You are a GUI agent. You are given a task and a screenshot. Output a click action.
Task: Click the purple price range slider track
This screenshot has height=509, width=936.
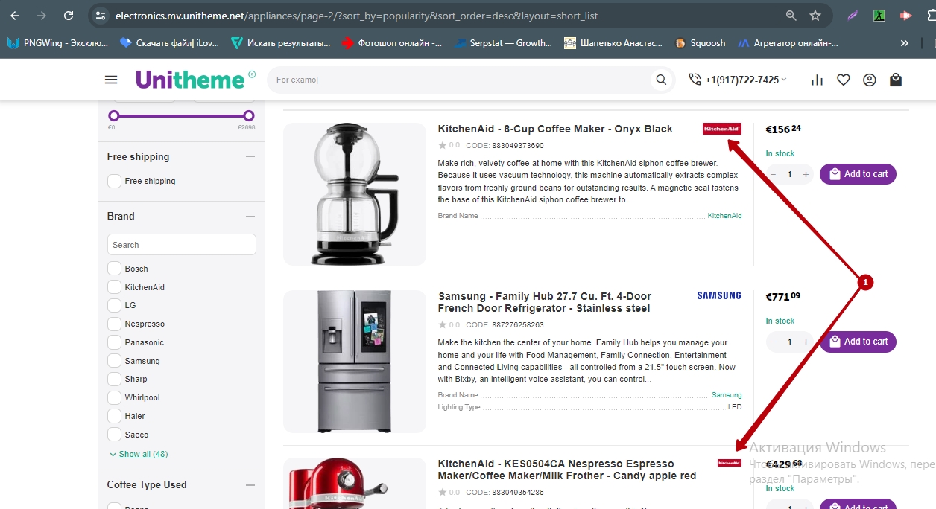click(x=181, y=115)
